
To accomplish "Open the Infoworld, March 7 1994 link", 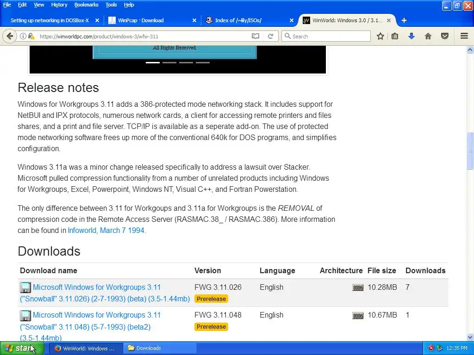I will pyautogui.click(x=106, y=230).
